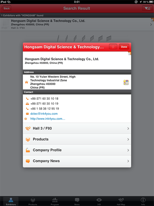This screenshot has height=206, width=154.
Task: Toggle favorite star in the popup header
Action: 113,47
